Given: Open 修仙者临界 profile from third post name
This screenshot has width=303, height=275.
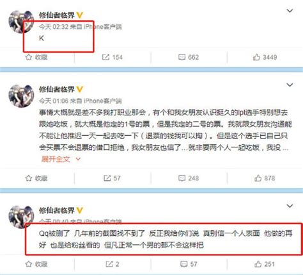Looking at the screenshot, I should (x=57, y=210).
